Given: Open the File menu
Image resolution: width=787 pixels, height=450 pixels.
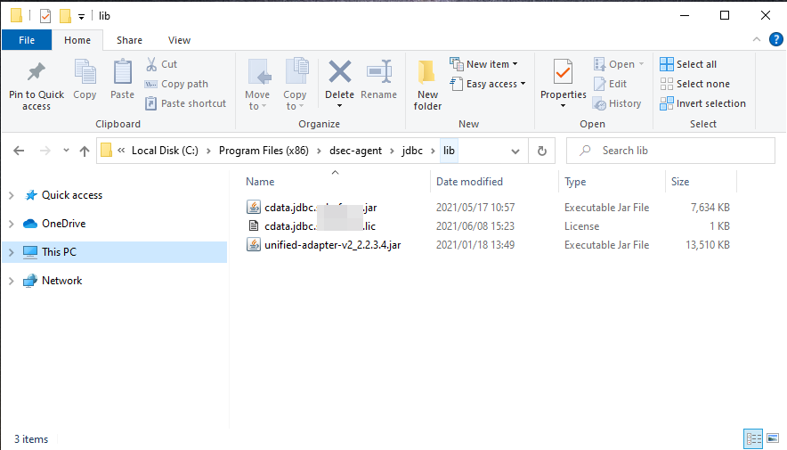Looking at the screenshot, I should [27, 40].
